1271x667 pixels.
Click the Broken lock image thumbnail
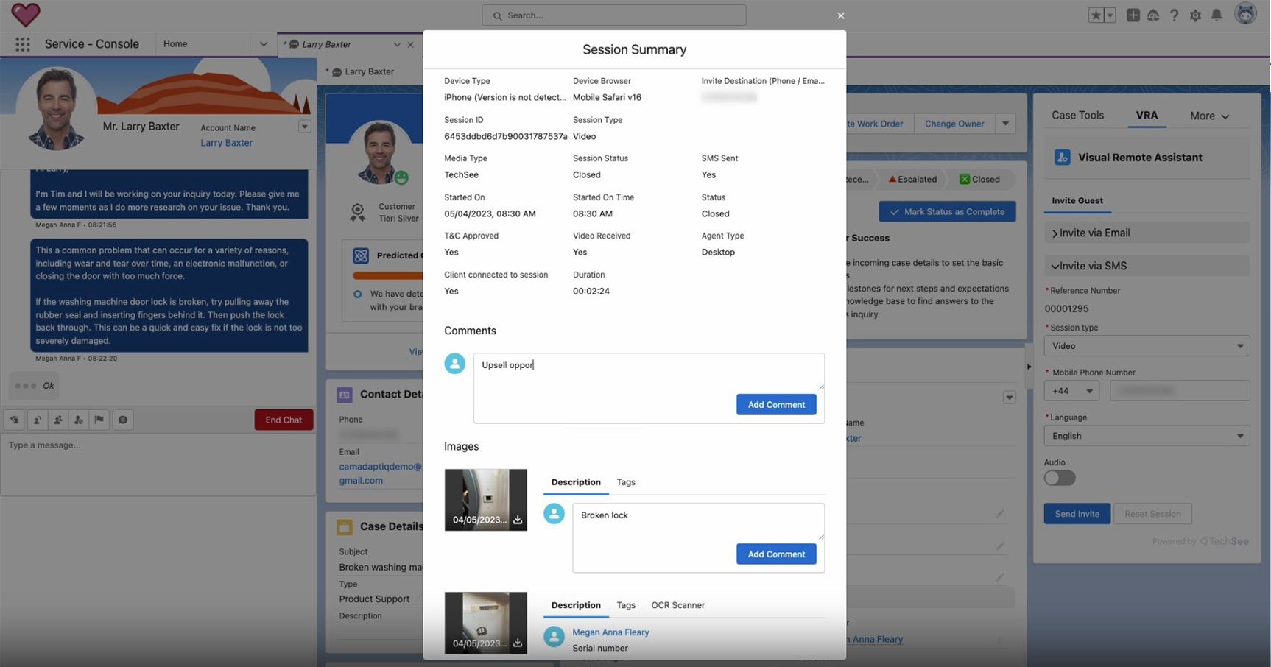pos(485,493)
